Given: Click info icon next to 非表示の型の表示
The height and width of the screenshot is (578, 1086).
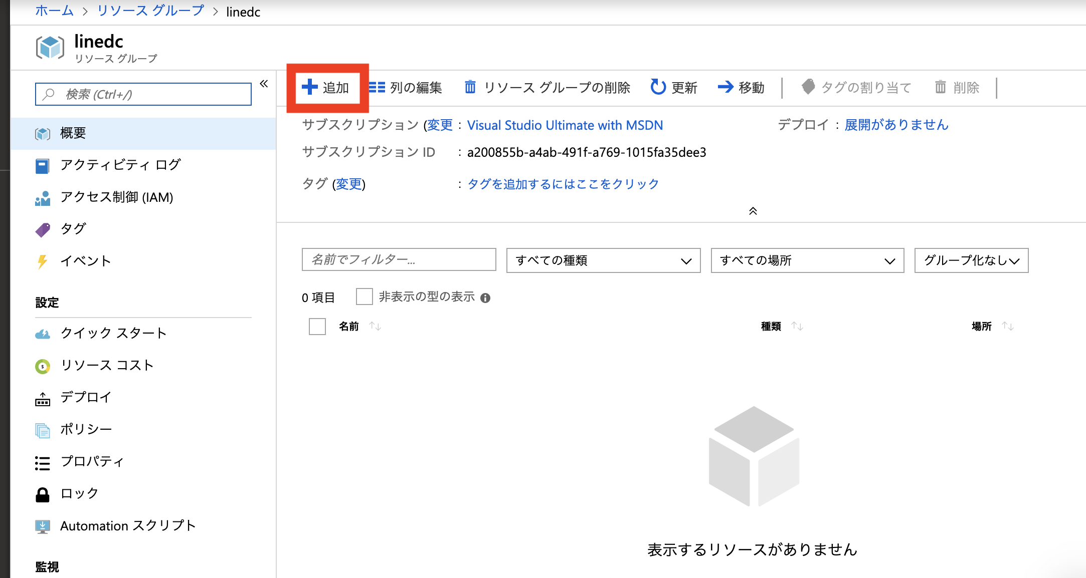Looking at the screenshot, I should [x=485, y=298].
